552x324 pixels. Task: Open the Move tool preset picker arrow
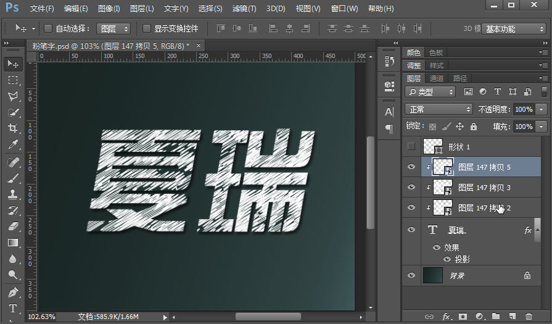point(33,28)
